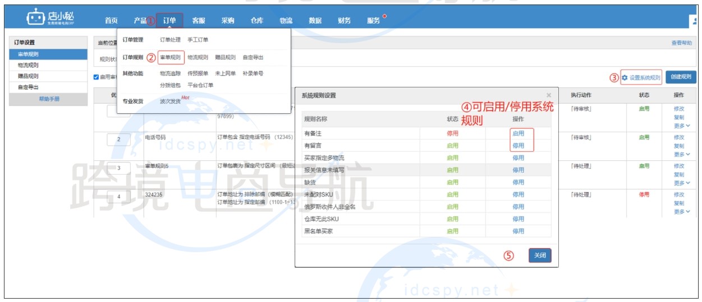Open 待预报单 under 其他功能
Image resolution: width=702 pixels, height=302 pixels.
[198, 73]
